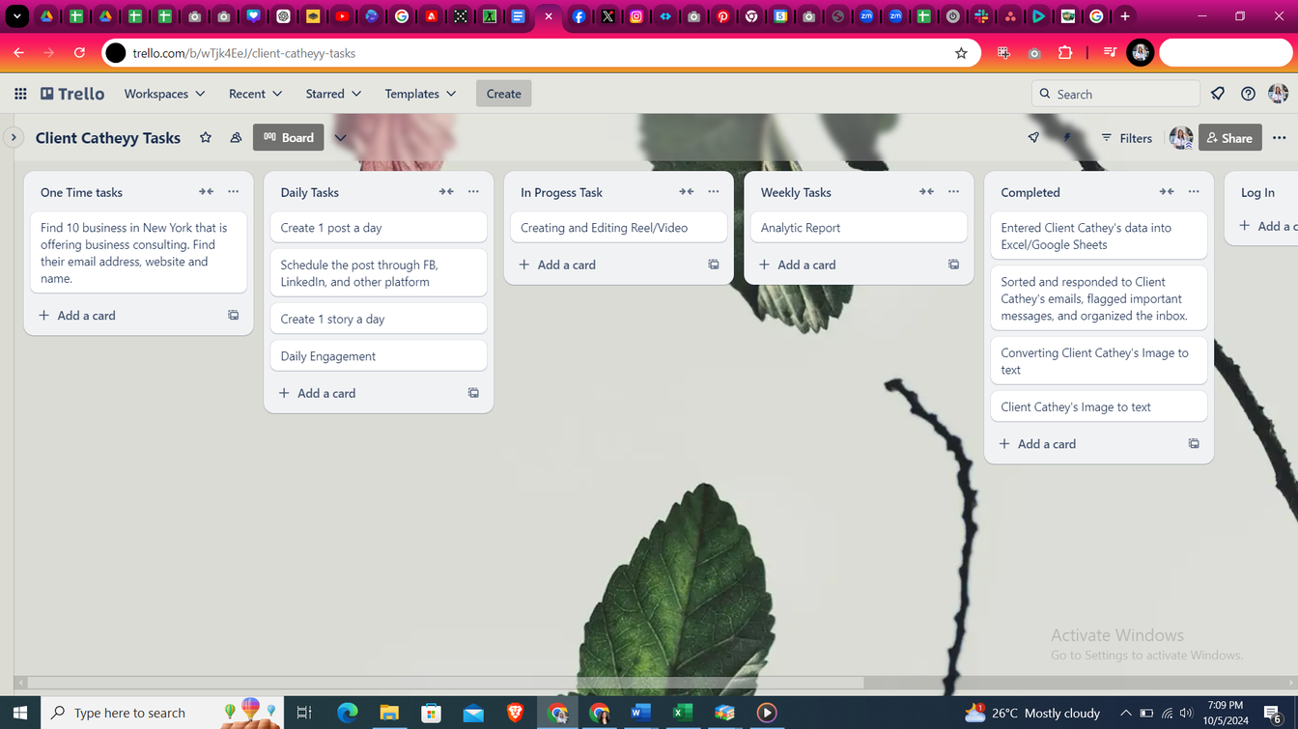Click the Create button
The width and height of the screenshot is (1298, 729).
coord(503,94)
